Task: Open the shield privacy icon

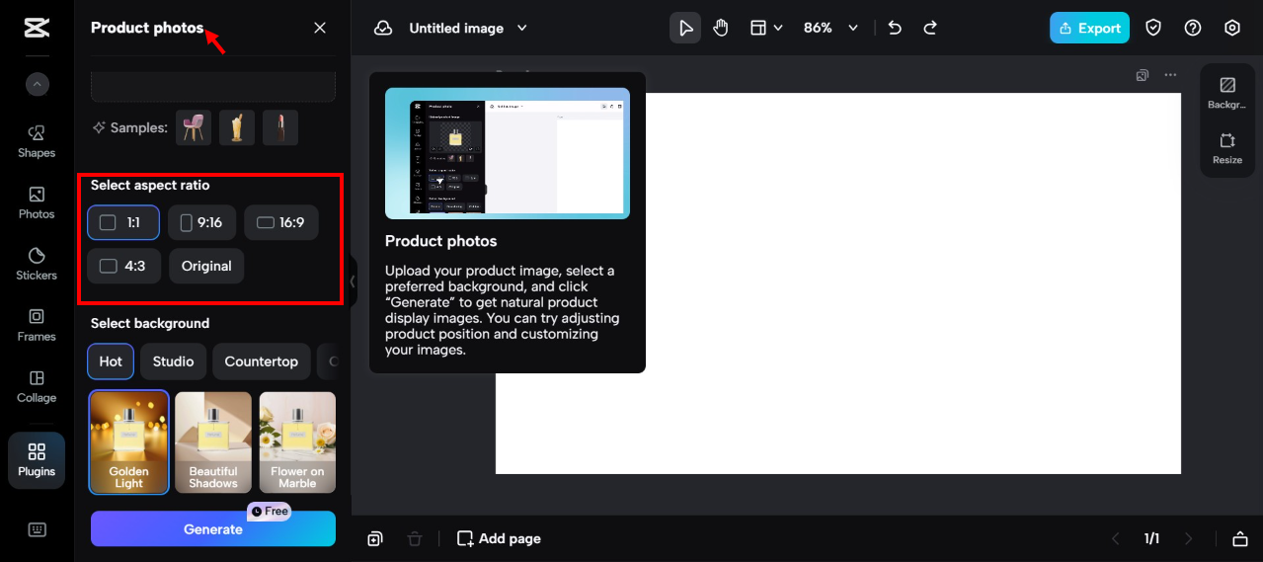Action: (x=1153, y=28)
